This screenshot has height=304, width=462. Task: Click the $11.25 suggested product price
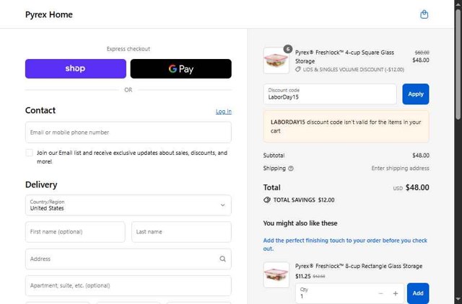303,276
